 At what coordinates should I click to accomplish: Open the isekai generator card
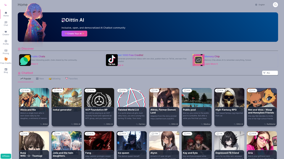click(x=67, y=107)
